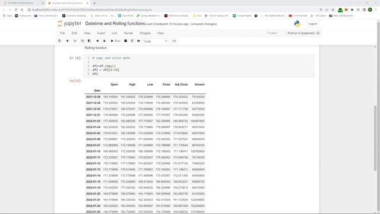Go to the browser home page
Image resolution: width=380 pixels, height=214 pixels.
coord(22,10)
